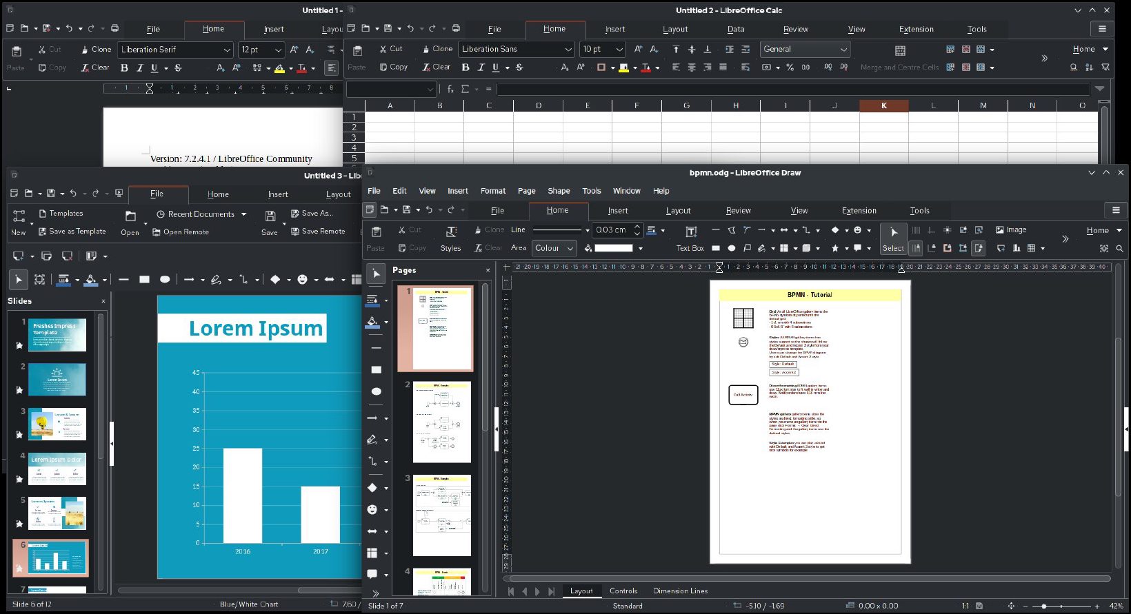The image size is (1131, 614).
Task: Click the hamburger menu icon in the Draw window
Action: pos(1116,210)
